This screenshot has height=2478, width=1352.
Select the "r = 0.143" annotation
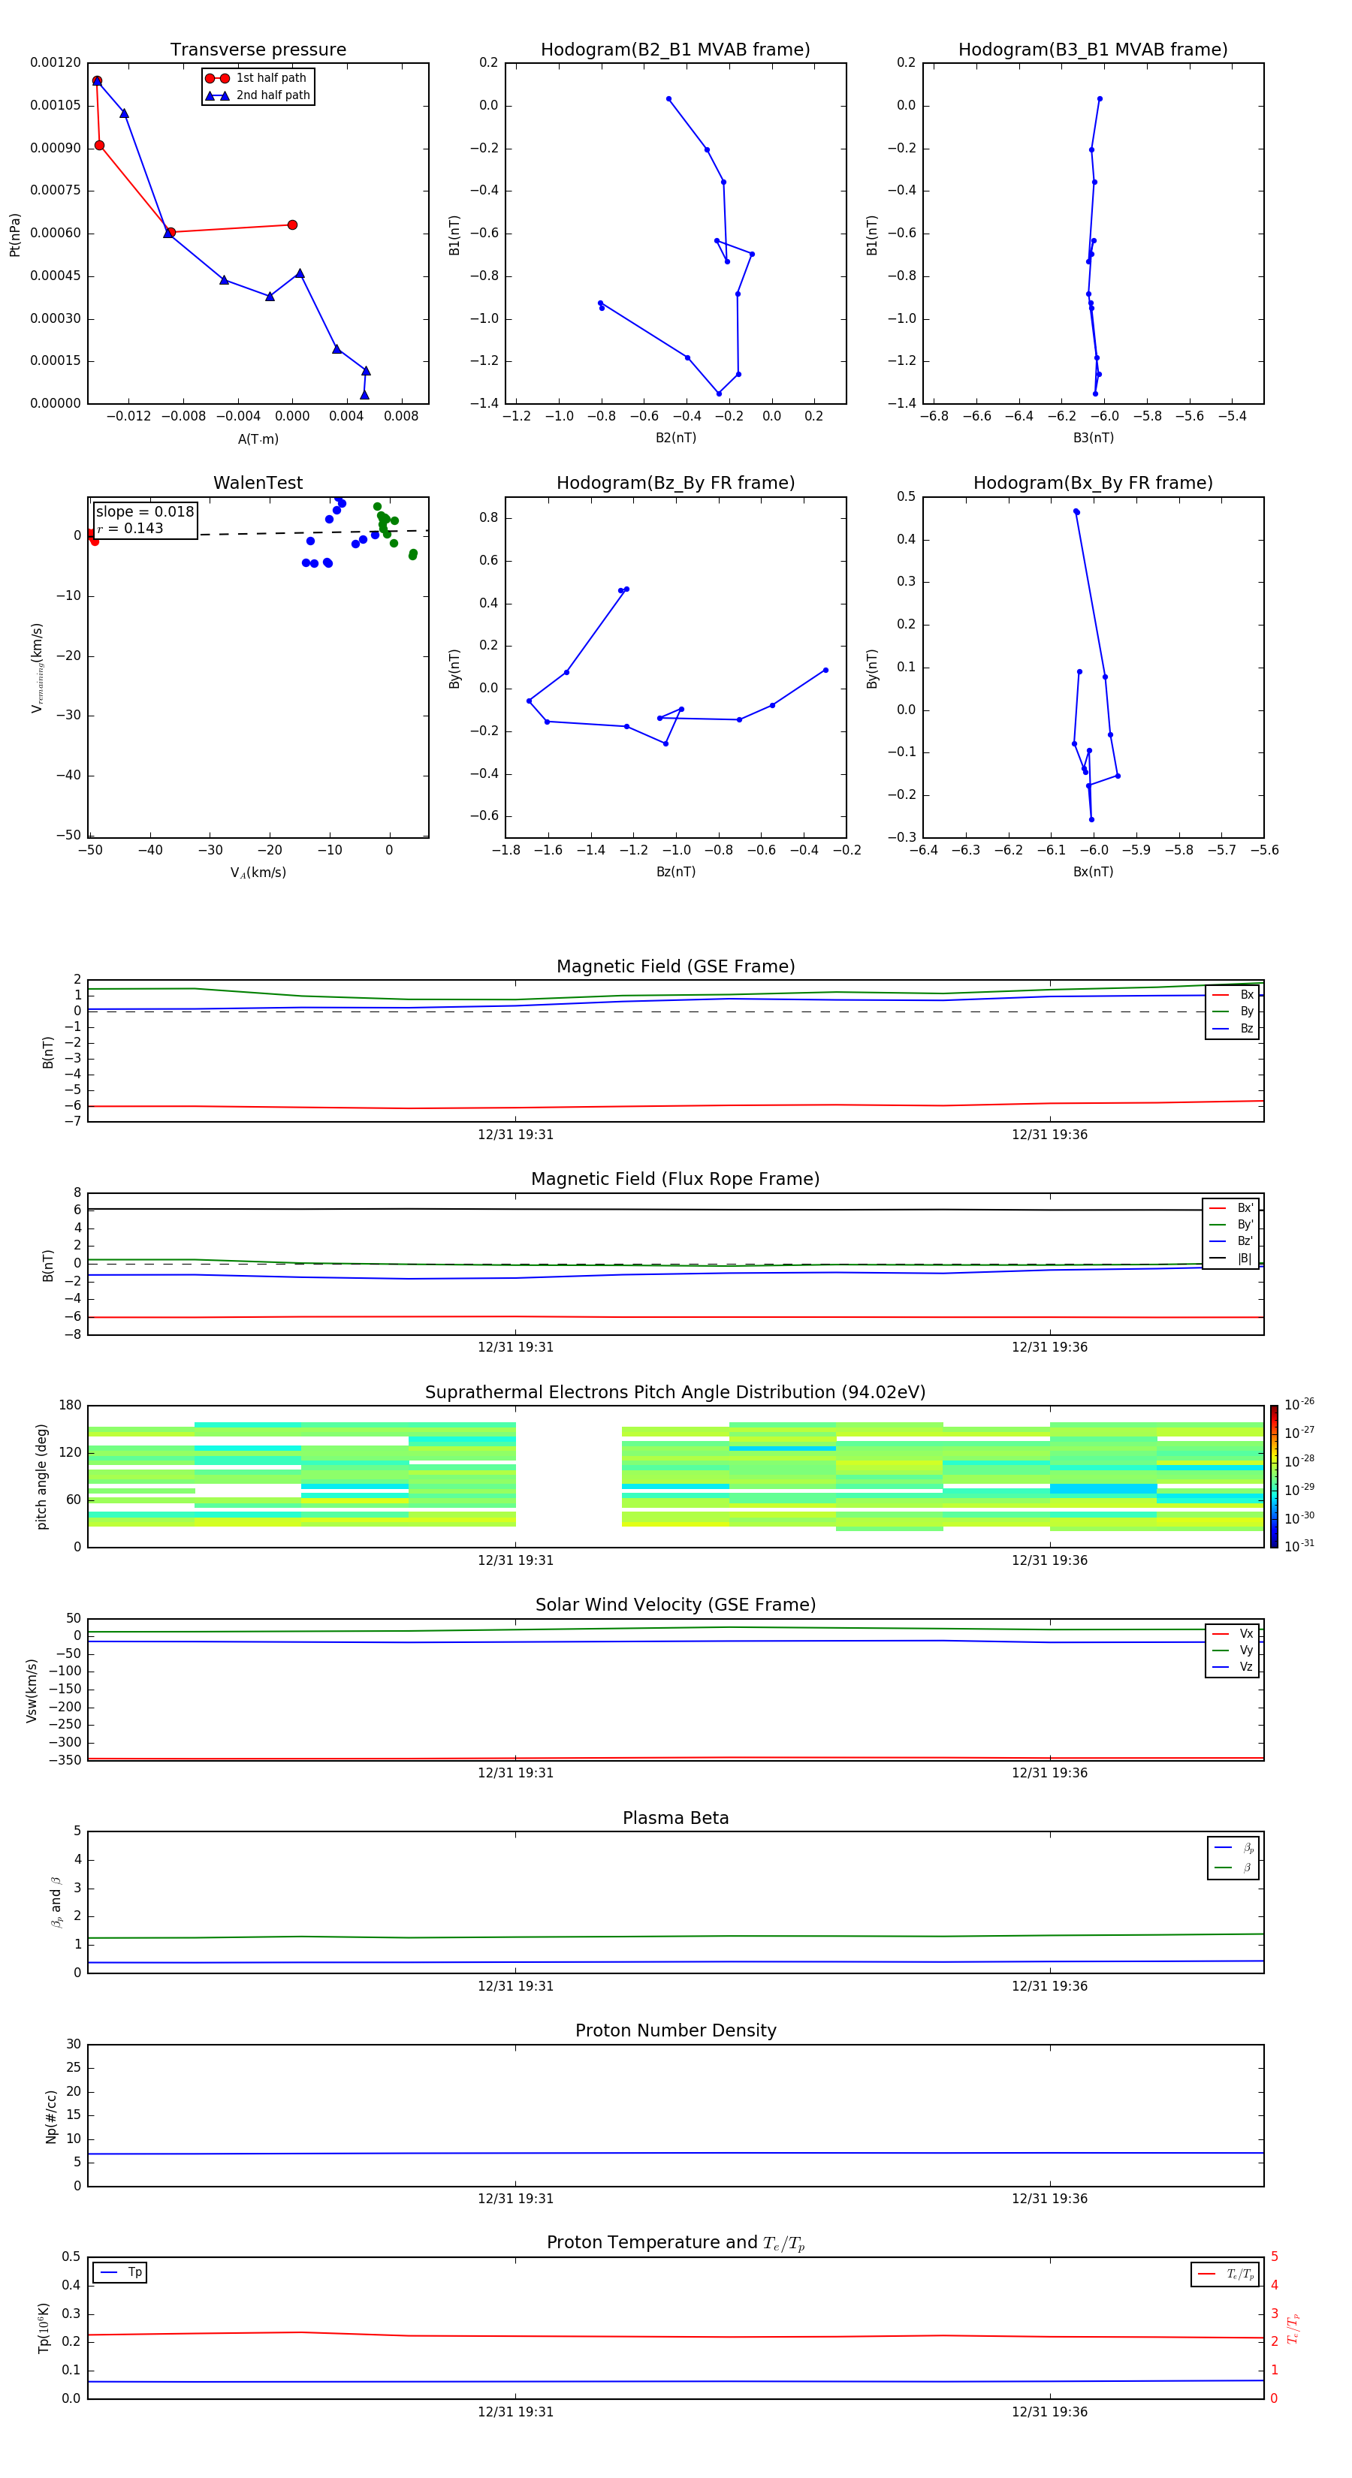pyautogui.click(x=130, y=528)
